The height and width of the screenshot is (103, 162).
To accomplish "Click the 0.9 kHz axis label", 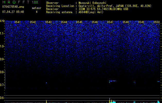I will click(2, 59).
